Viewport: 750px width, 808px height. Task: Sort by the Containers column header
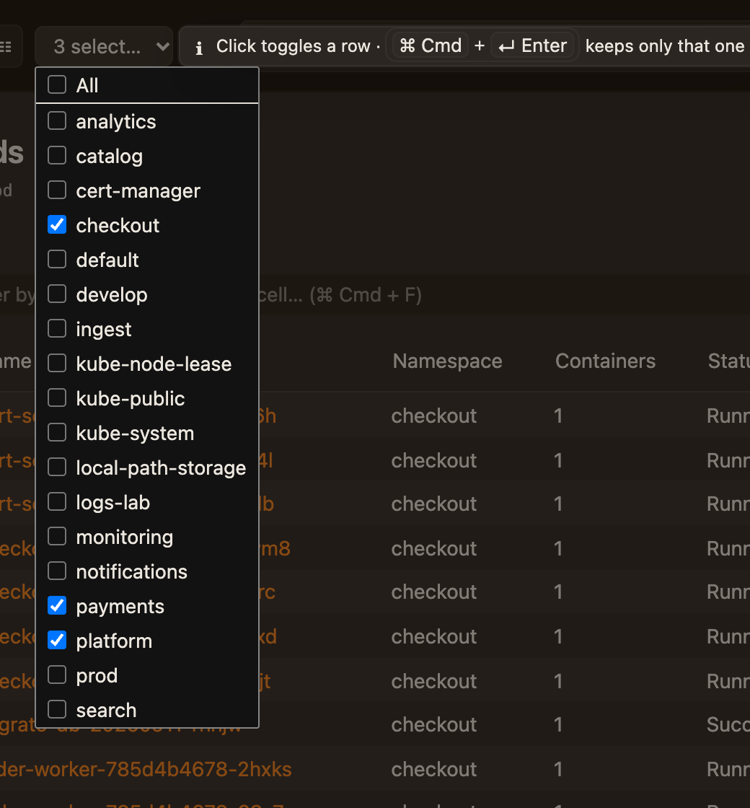click(605, 361)
